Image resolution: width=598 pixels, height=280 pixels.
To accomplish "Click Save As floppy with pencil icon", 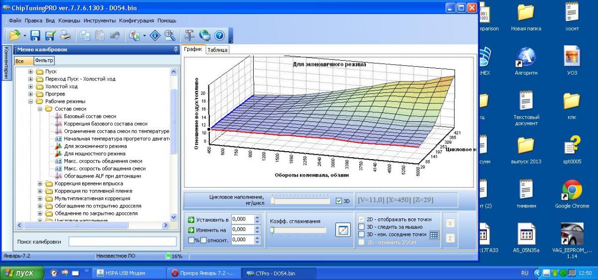I will pos(50,35).
